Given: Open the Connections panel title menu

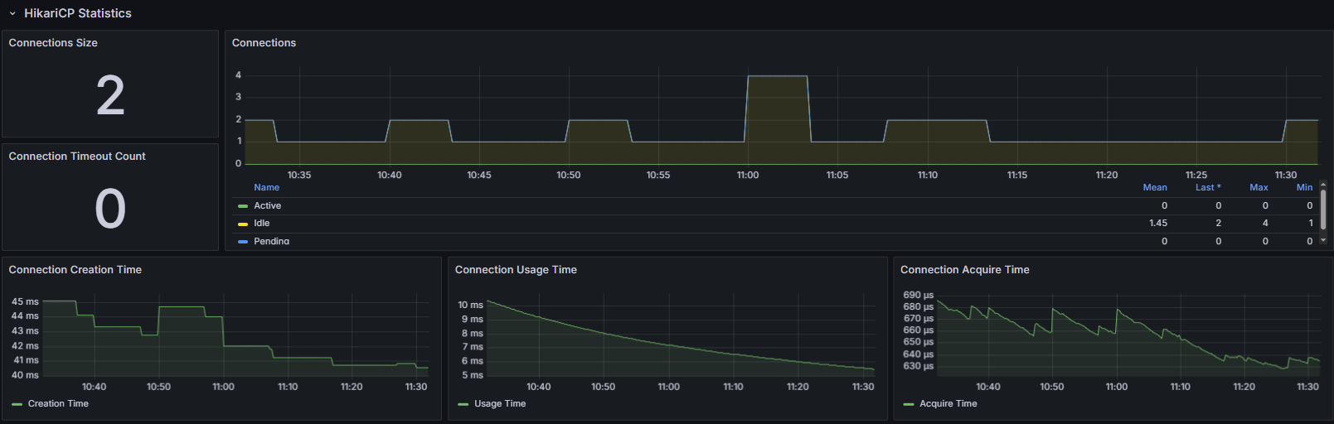Looking at the screenshot, I should 264,43.
